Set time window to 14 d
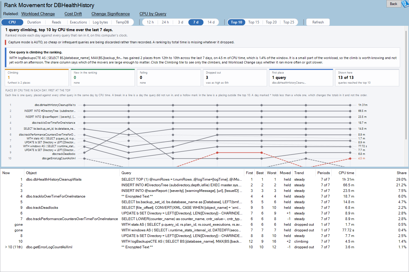This screenshot has width=409, height=272. click(211, 22)
